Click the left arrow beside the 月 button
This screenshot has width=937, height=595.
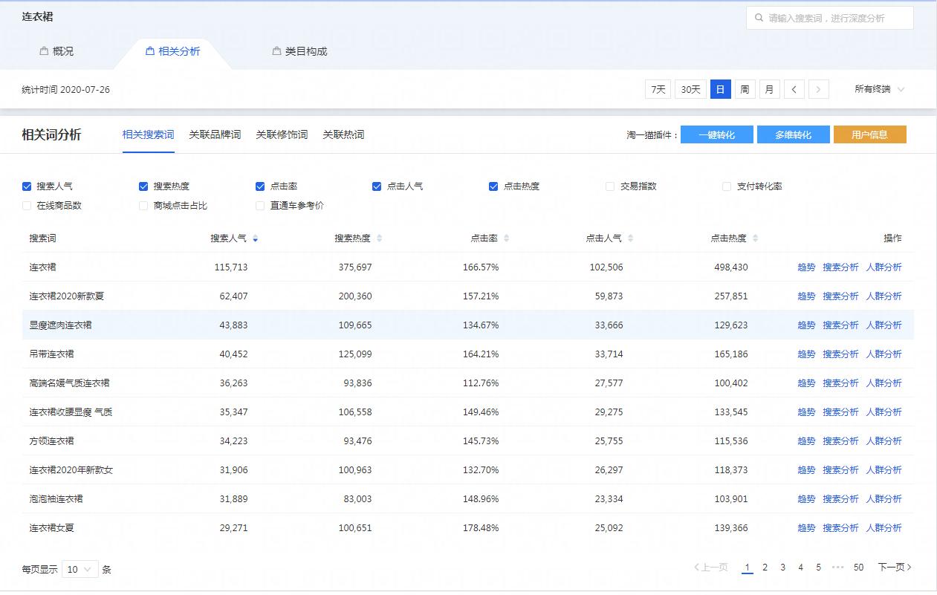(794, 88)
